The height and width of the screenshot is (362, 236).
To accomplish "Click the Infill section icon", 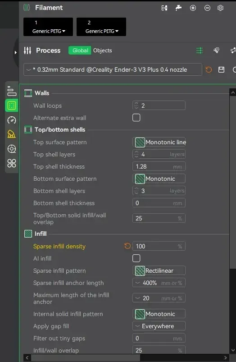I will 28,234.
